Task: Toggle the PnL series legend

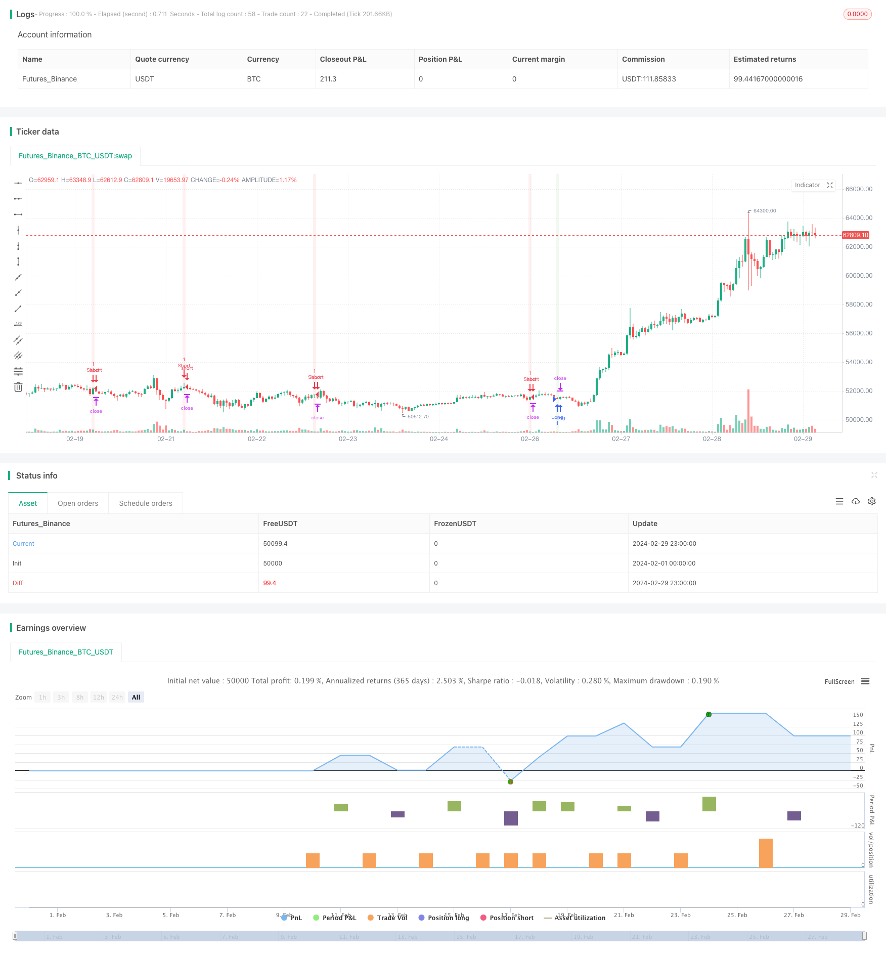Action: point(292,918)
